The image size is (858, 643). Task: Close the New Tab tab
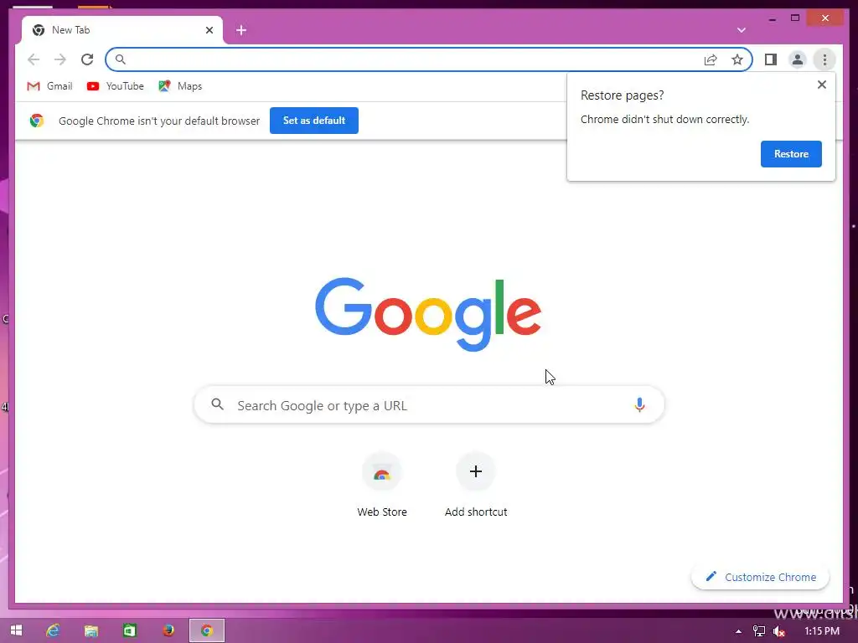209,30
